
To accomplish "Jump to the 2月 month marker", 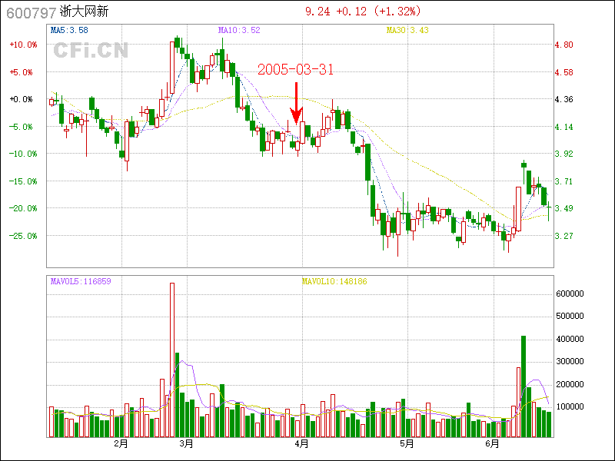I will (120, 443).
